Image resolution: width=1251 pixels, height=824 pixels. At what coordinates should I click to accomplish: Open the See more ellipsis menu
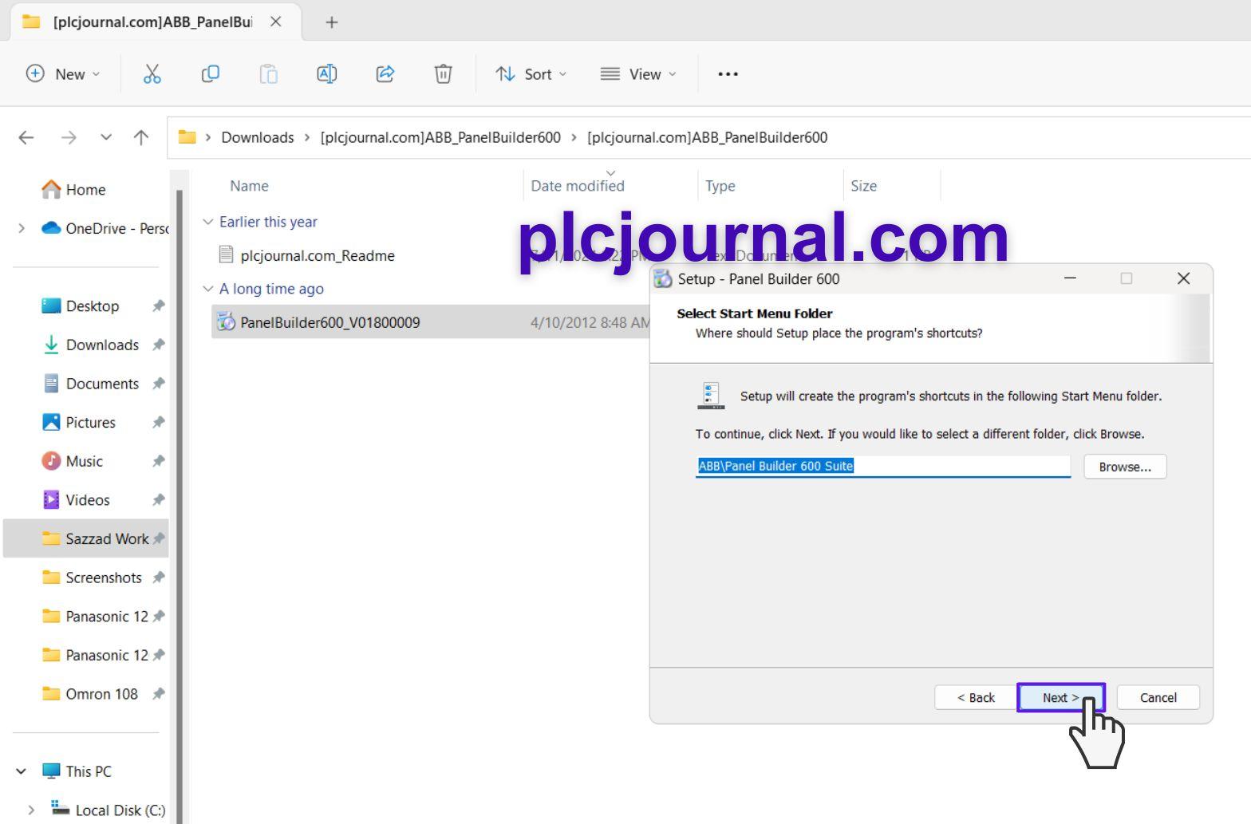click(728, 74)
